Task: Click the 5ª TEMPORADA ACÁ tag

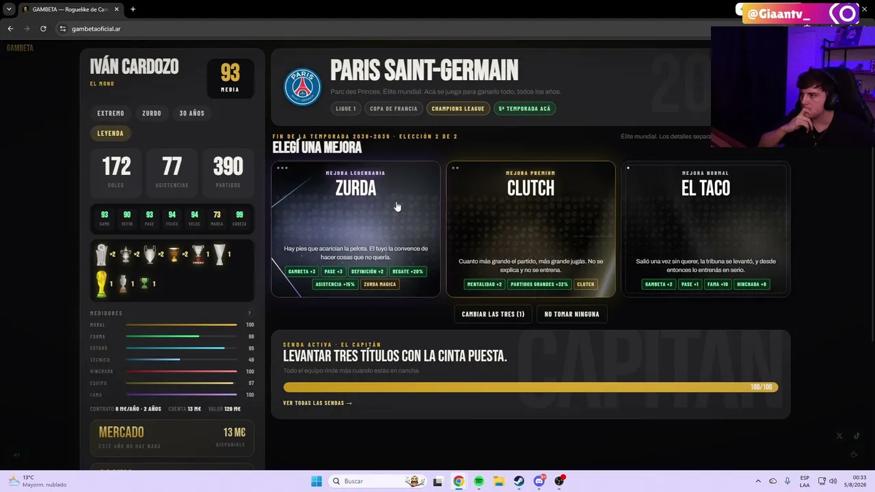Action: [524, 109]
